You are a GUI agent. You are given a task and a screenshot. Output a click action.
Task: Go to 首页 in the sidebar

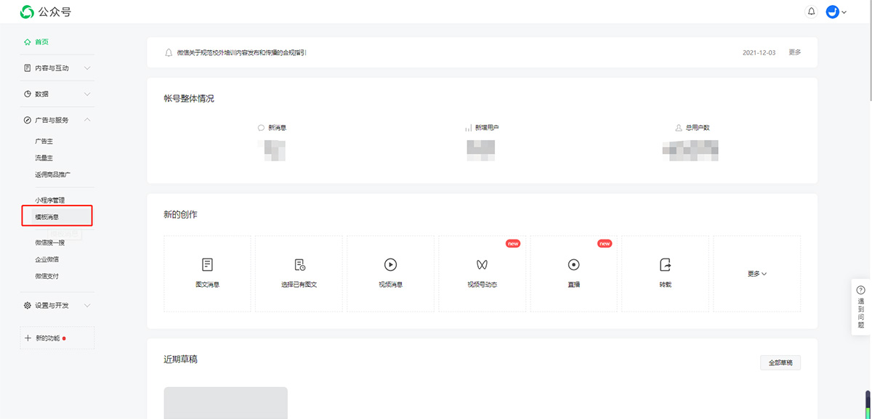coord(41,42)
